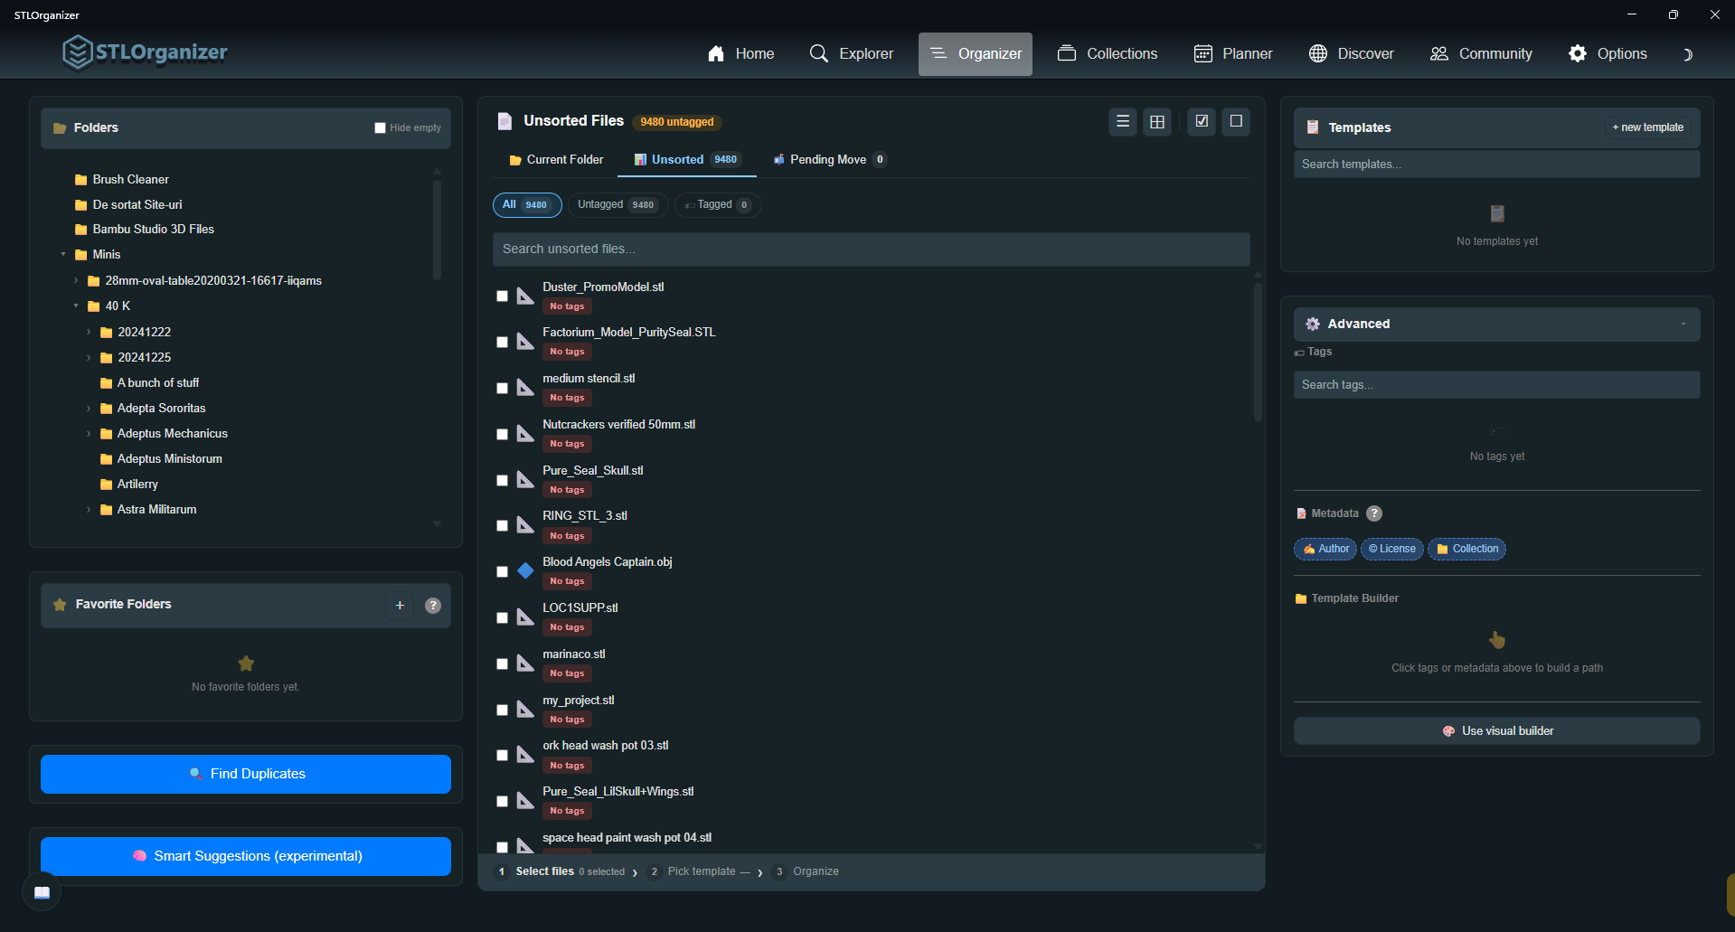Click the RING_STL_3.stl model icon
Viewport: 1735px width, 932px height.
tap(525, 525)
